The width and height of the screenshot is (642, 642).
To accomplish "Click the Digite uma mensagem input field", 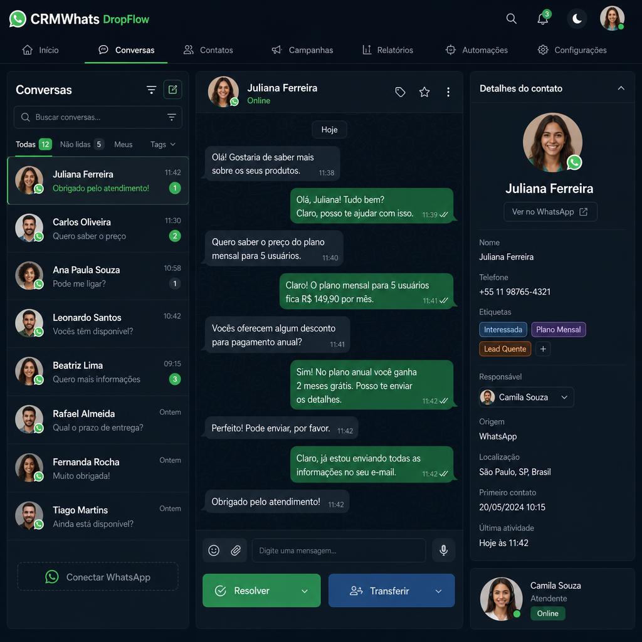I will [339, 550].
